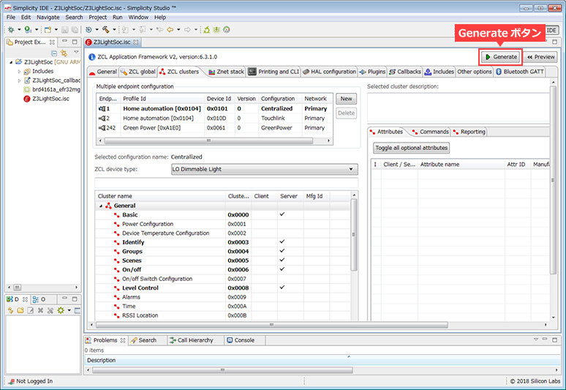The image size is (566, 390).
Task: Uncheck Server for the Identify cluster
Action: (x=282, y=241)
